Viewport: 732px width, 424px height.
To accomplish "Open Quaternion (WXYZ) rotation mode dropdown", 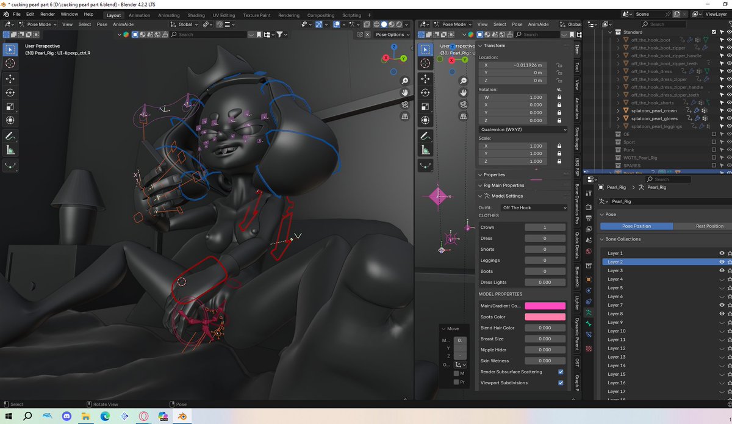I will click(x=523, y=129).
